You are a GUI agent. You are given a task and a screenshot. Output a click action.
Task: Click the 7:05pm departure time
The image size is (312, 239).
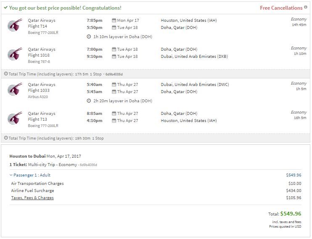pyautogui.click(x=95, y=21)
